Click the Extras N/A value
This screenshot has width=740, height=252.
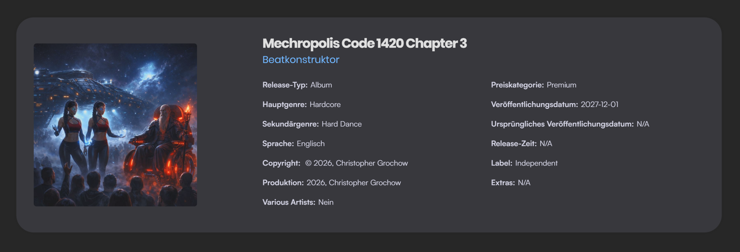pos(524,183)
